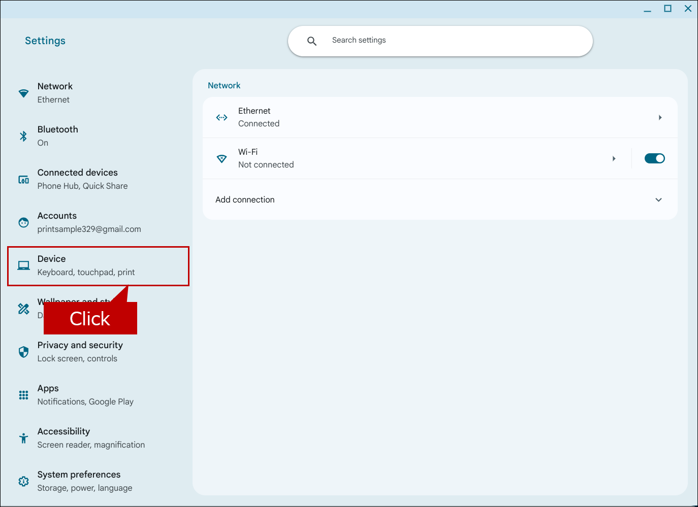Open System preferences in sidebar
Viewport: 698px width, 507px height.
tap(99, 481)
